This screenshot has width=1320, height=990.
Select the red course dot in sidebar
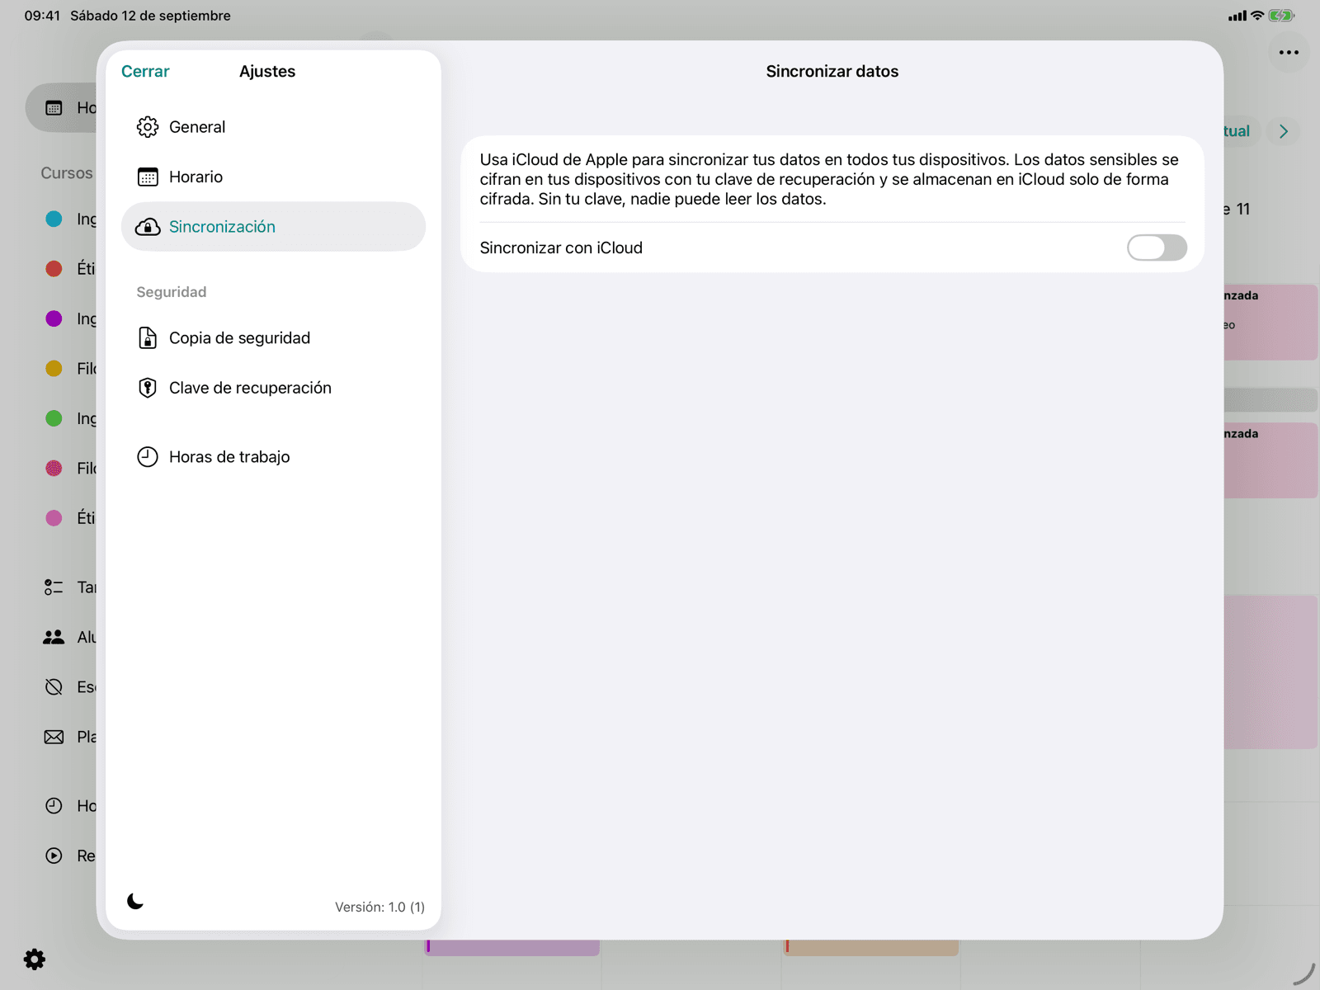coord(54,269)
